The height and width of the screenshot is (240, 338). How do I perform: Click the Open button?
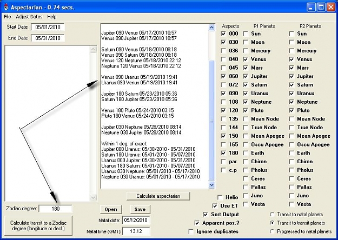(111, 209)
